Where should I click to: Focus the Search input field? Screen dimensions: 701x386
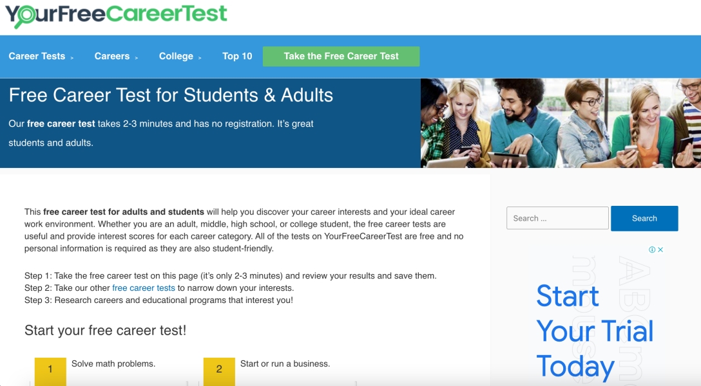[x=557, y=218]
